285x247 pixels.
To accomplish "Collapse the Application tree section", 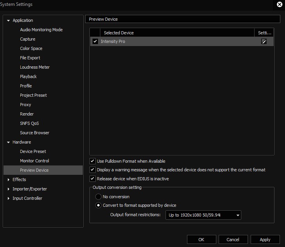I will [x=8, y=21].
